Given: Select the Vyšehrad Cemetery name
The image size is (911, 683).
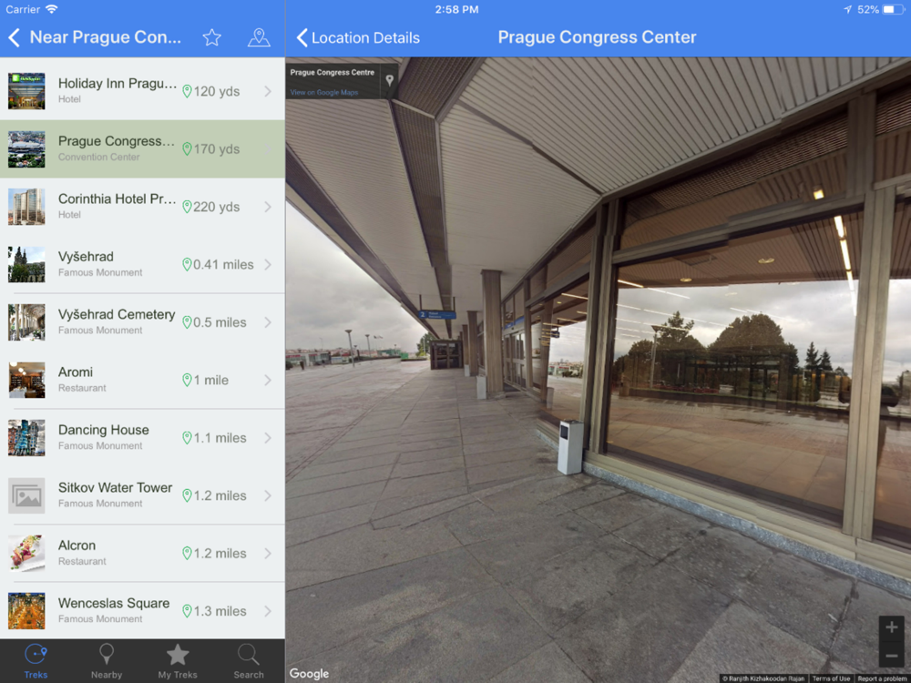Looking at the screenshot, I should coord(117,315).
